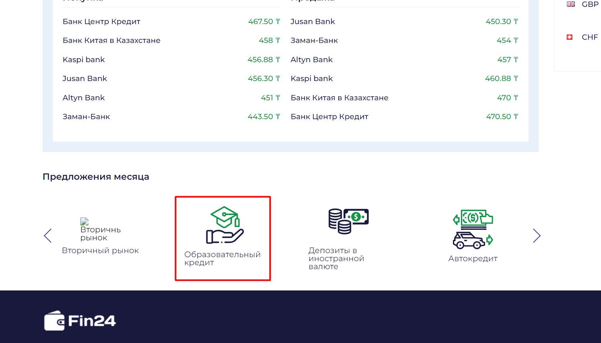Show previous offers with the left arrow
This screenshot has width=601, height=343.
point(48,236)
